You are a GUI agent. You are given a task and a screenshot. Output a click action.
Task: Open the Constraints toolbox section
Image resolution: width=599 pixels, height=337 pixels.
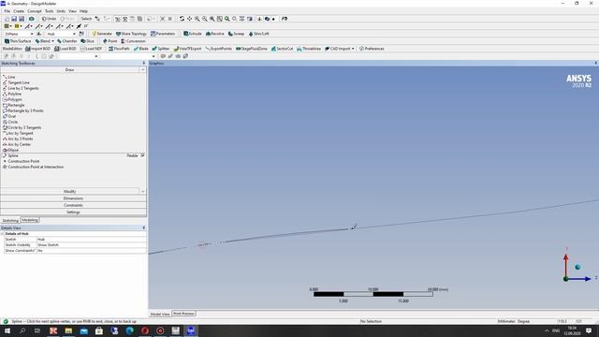coord(73,205)
